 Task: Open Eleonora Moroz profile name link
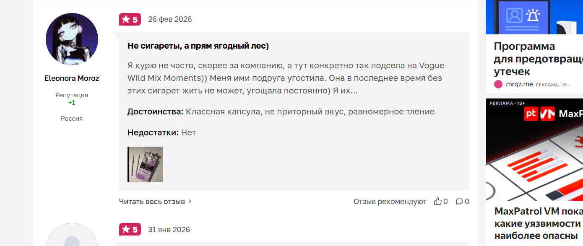point(72,78)
